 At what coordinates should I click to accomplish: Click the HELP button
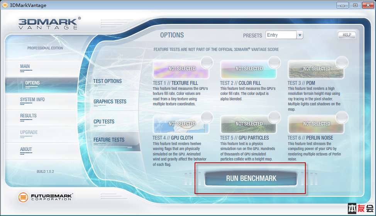[x=347, y=35]
